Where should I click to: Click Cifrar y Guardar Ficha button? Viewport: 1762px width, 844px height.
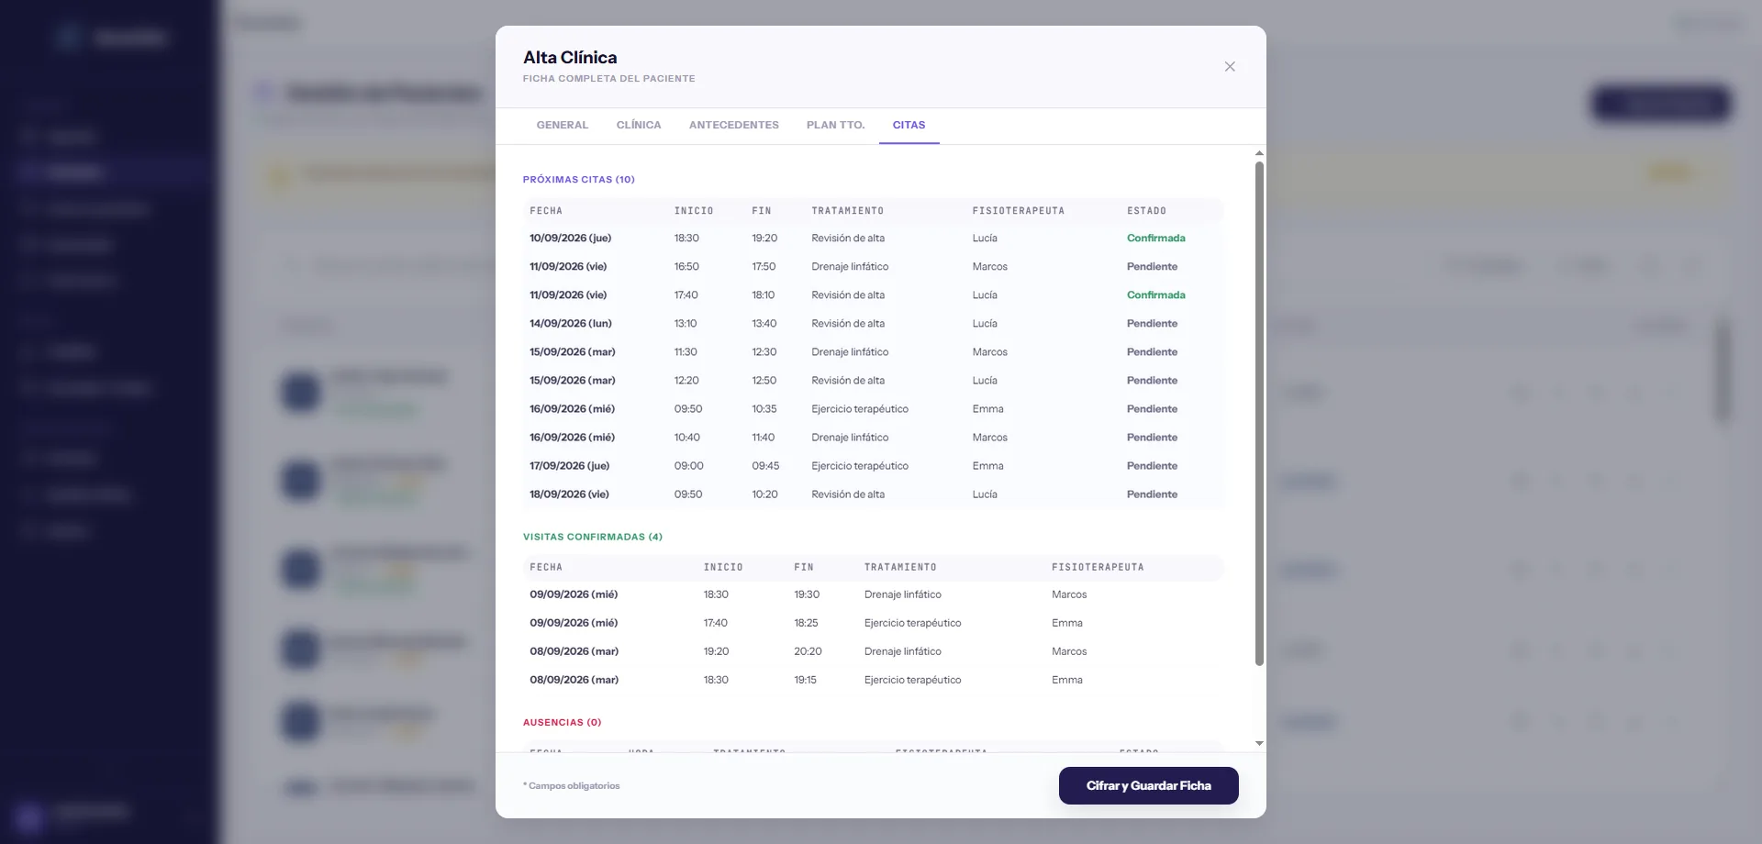click(x=1149, y=786)
